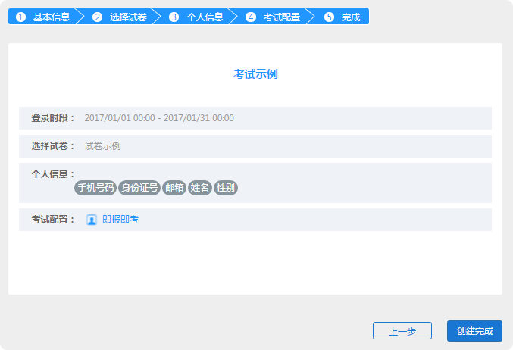
Task: Open the 即报即考 link
Action: point(120,220)
